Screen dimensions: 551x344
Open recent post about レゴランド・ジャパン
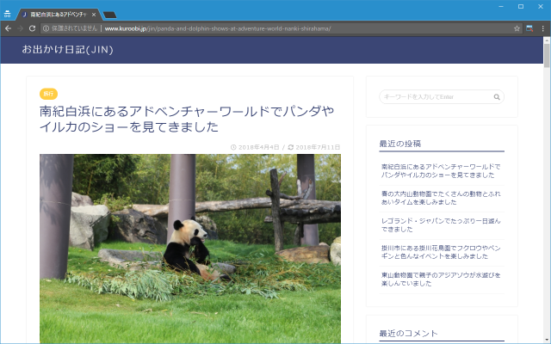pos(440,224)
